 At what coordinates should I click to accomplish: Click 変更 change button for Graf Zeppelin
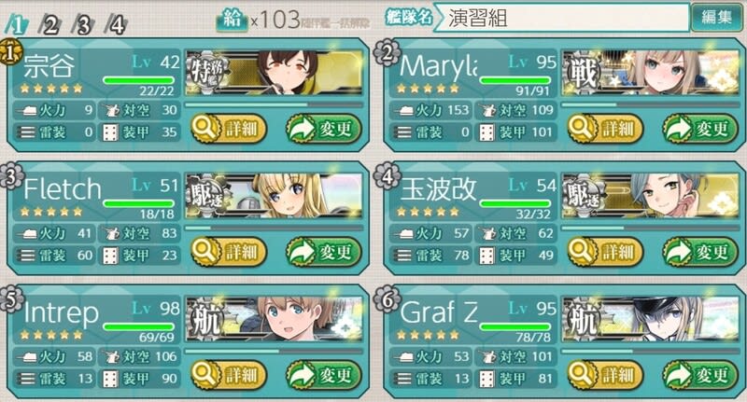(x=700, y=374)
